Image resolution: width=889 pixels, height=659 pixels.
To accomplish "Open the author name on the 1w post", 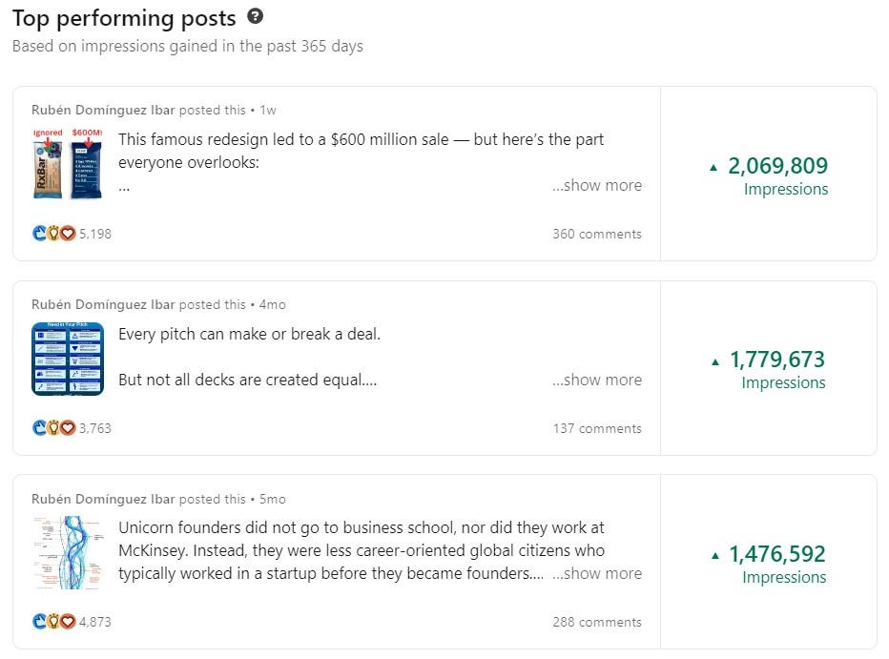I will click(x=103, y=110).
